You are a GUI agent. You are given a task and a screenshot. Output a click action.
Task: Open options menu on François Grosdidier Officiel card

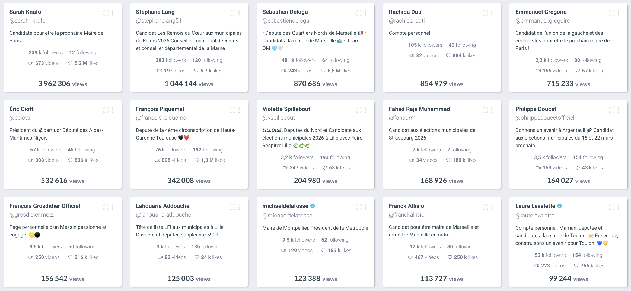(x=112, y=207)
